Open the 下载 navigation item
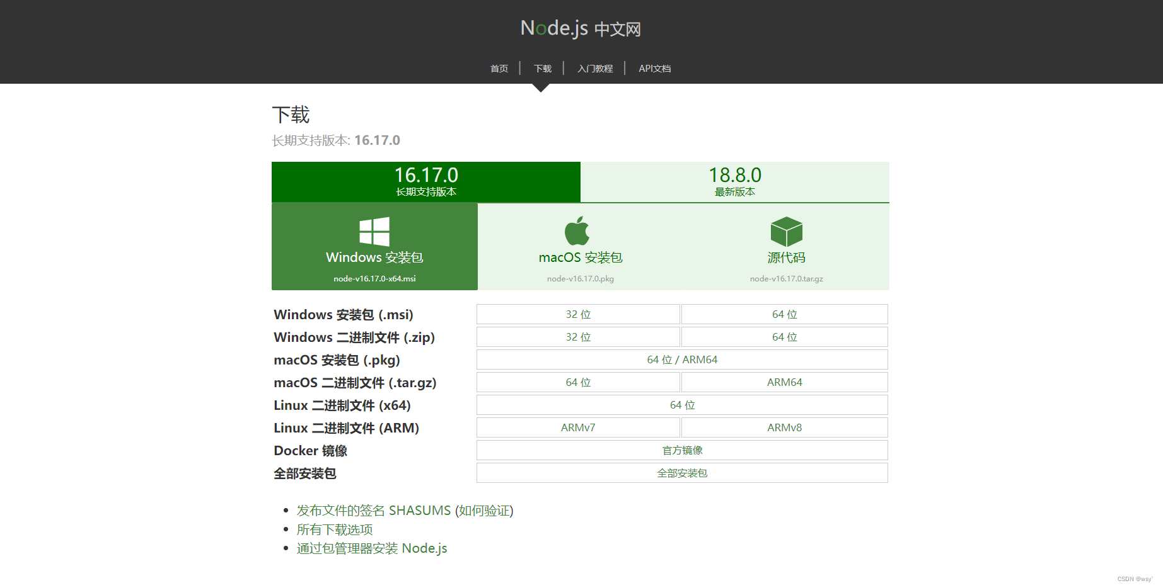 (x=543, y=69)
